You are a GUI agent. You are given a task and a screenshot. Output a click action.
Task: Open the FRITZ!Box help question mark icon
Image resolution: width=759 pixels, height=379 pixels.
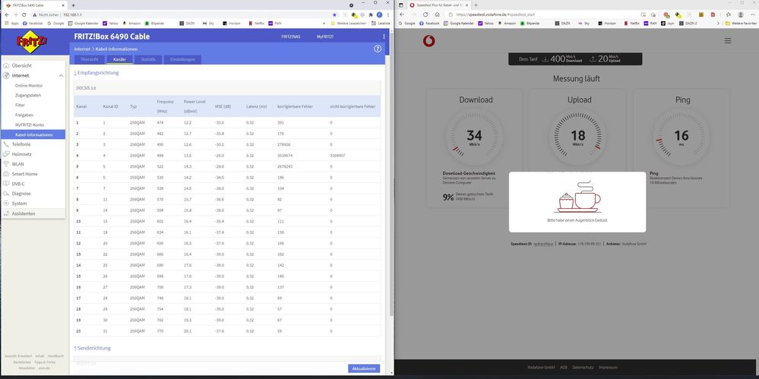[x=378, y=49]
